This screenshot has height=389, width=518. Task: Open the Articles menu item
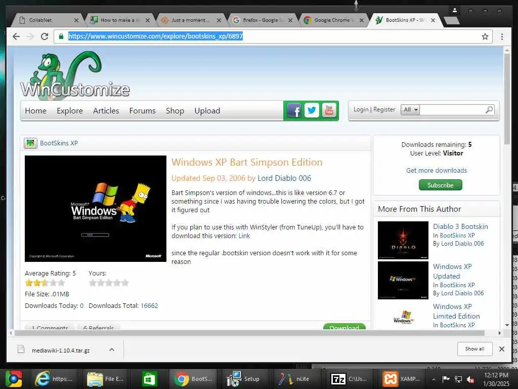(x=106, y=111)
